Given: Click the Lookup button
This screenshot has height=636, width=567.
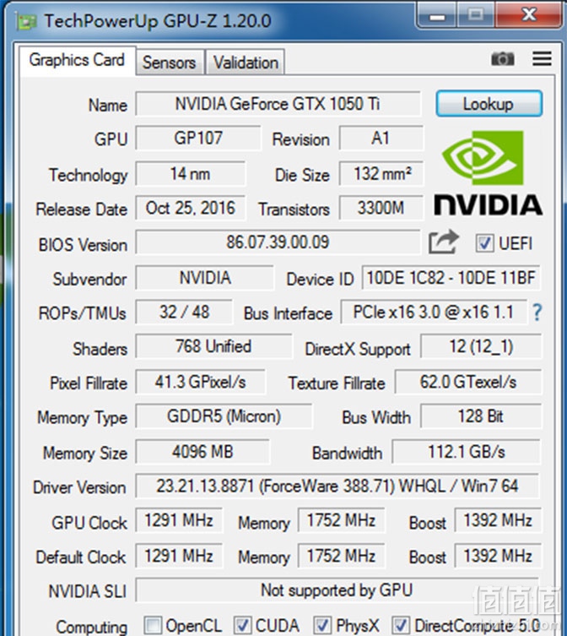Looking at the screenshot, I should (489, 104).
